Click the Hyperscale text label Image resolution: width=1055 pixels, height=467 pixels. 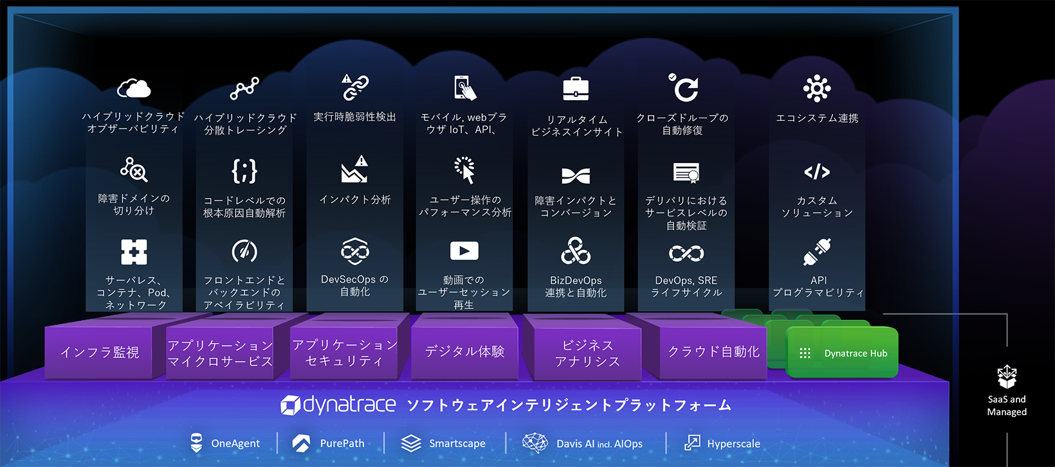pos(733,444)
